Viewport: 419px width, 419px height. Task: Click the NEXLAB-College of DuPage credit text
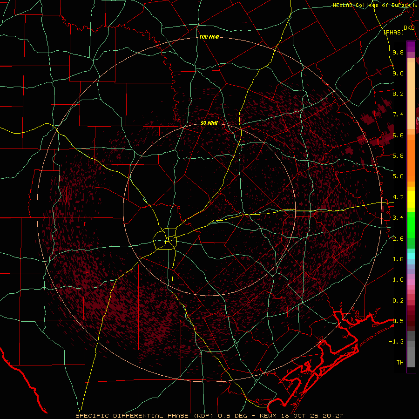pos(373,5)
